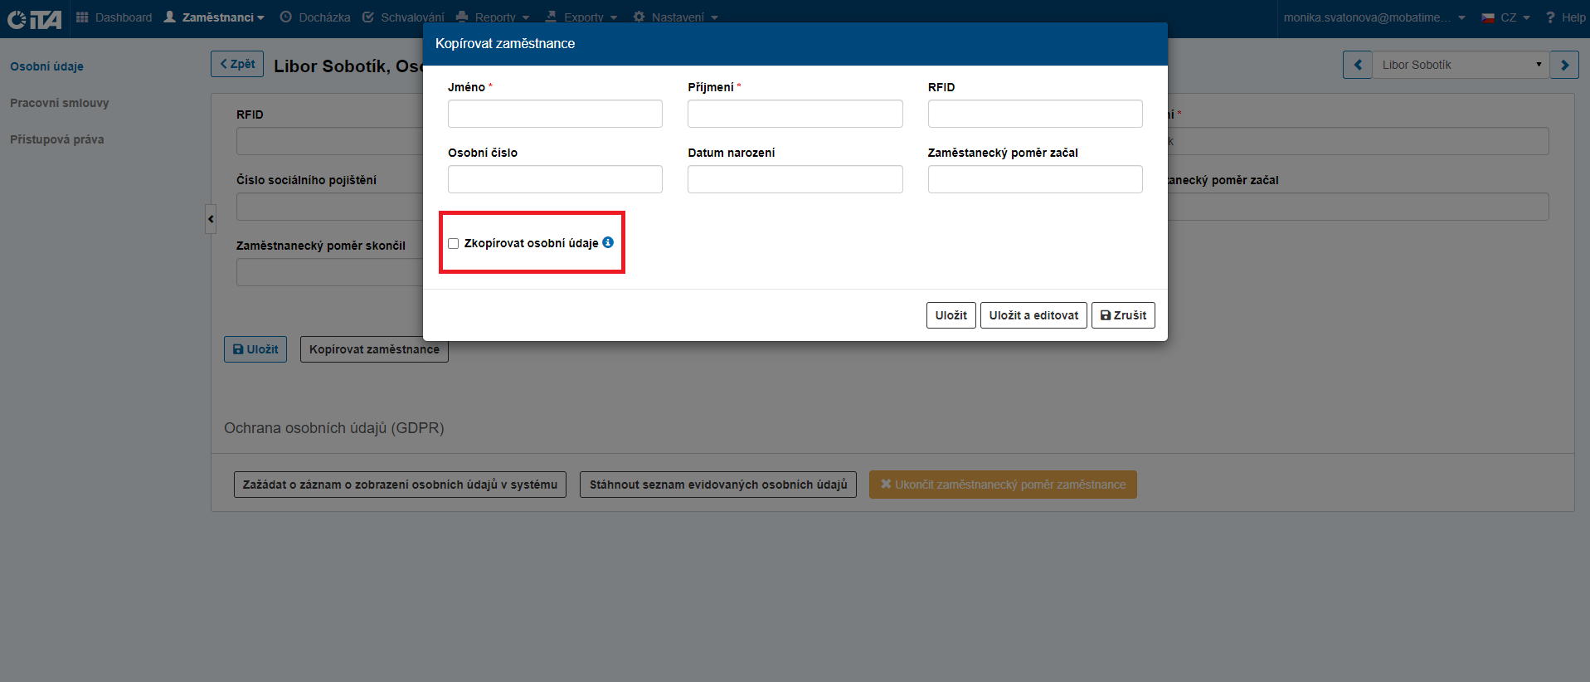Click the Příjmení text field
Viewport: 1590px width, 682px height.
pos(795,114)
